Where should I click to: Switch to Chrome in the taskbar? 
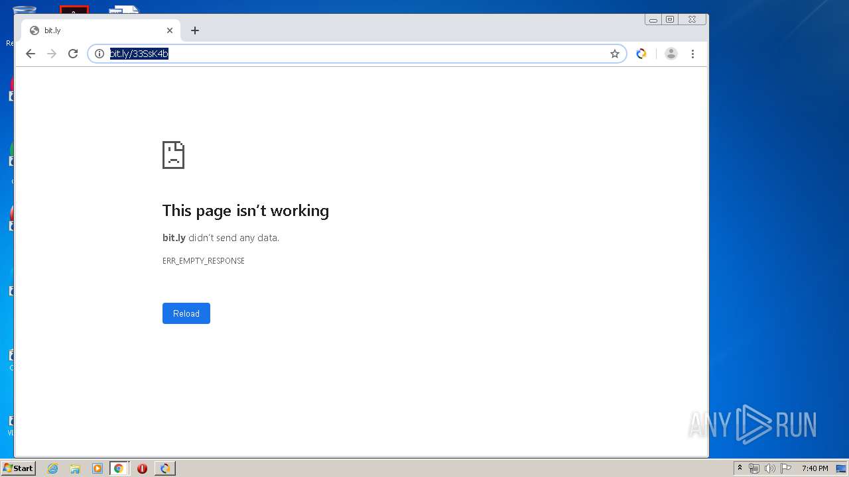[119, 468]
